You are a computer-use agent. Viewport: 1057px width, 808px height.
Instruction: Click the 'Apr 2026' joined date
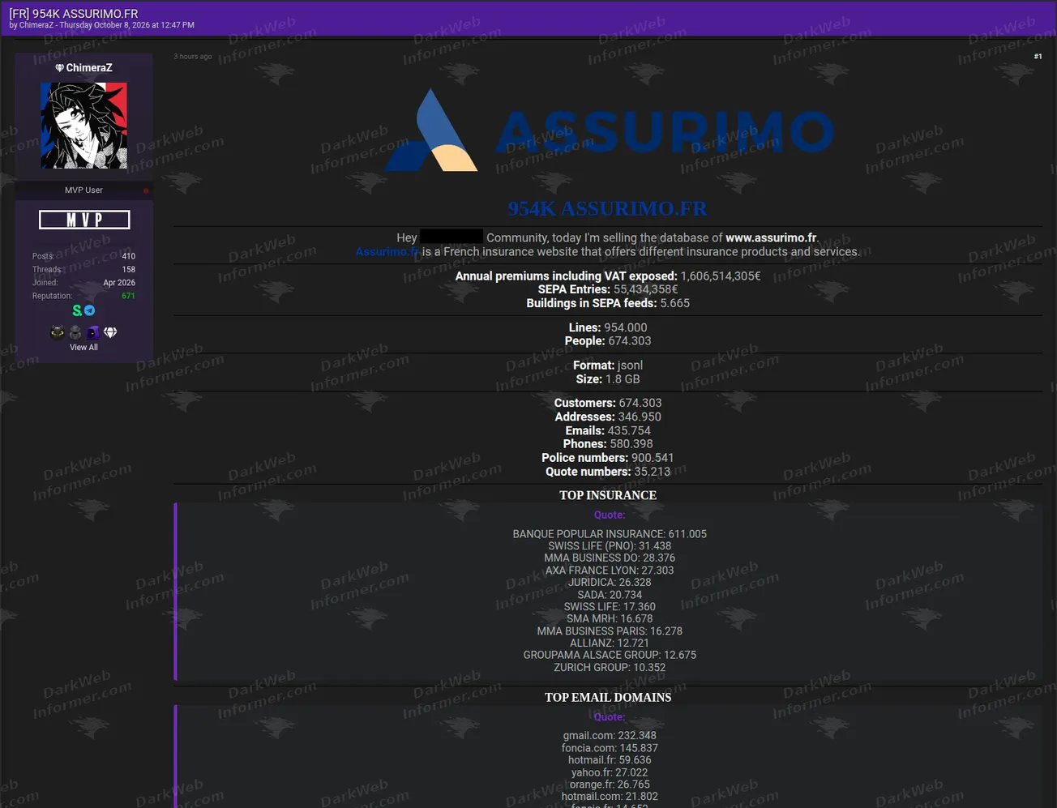click(x=119, y=283)
